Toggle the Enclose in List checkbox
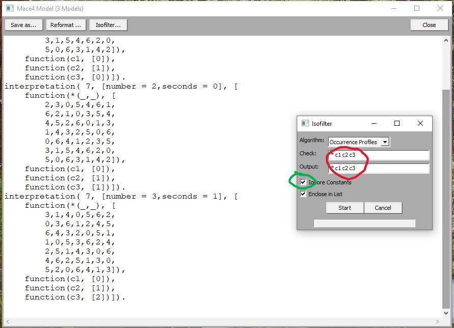Viewport: 454px width, 328px height. pyautogui.click(x=303, y=194)
